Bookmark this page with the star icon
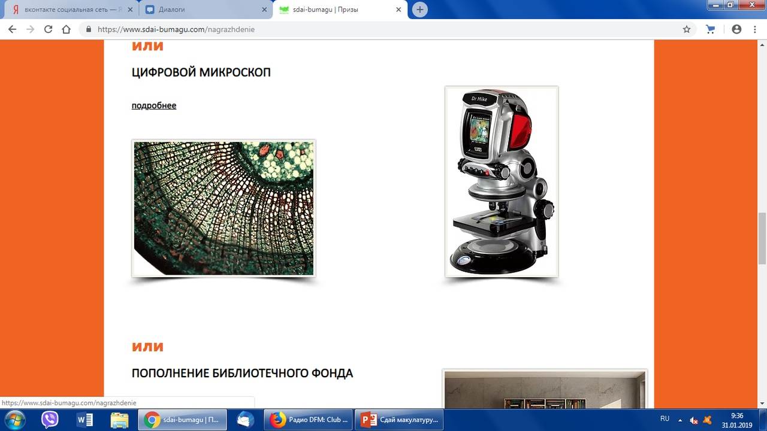The height and width of the screenshot is (431, 767). (687, 29)
